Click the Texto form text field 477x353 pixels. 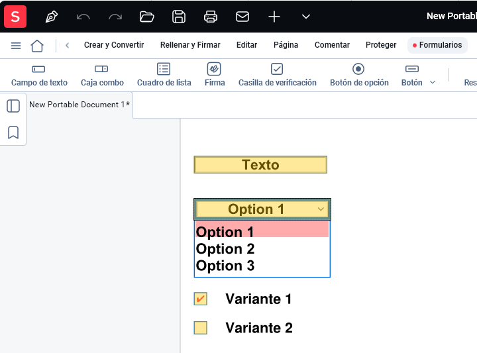tap(260, 165)
